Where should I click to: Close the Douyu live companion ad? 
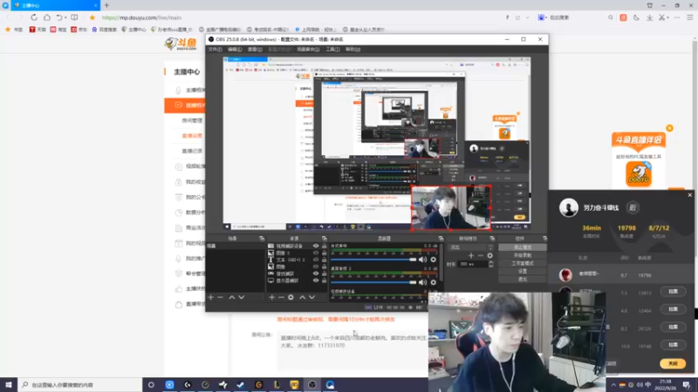(x=669, y=128)
